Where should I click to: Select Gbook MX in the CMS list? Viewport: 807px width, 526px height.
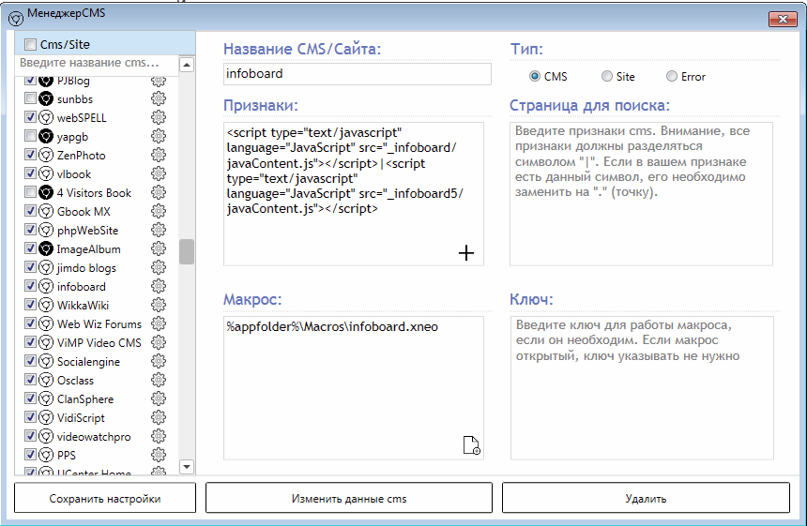point(84,211)
